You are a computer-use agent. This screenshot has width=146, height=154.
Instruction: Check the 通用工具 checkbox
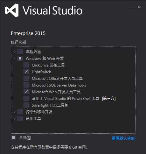pyautogui.click(x=20, y=118)
